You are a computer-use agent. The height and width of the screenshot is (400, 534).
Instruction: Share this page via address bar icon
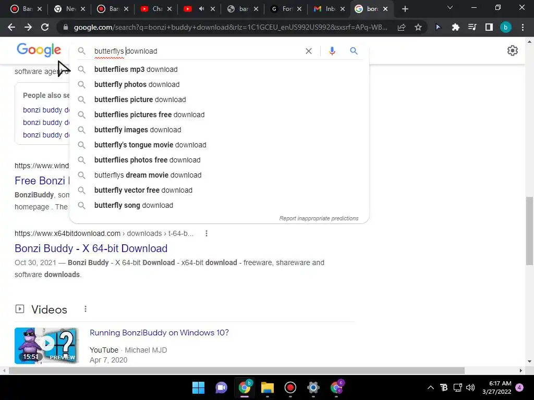point(402,27)
